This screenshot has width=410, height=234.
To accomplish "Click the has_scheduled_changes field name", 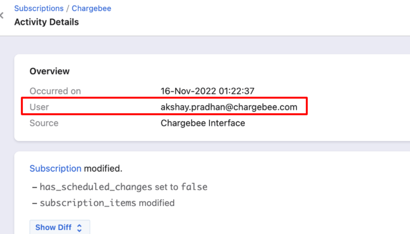I will [96, 187].
